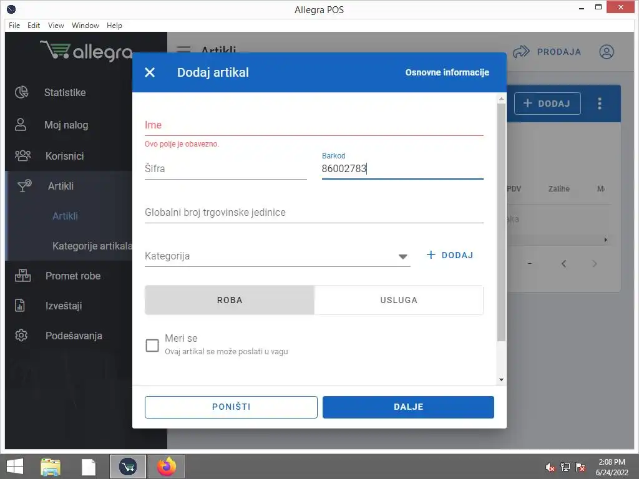Click dialog scrollbar up arrow
Image resolution: width=639 pixels, height=479 pixels.
tap(501, 99)
